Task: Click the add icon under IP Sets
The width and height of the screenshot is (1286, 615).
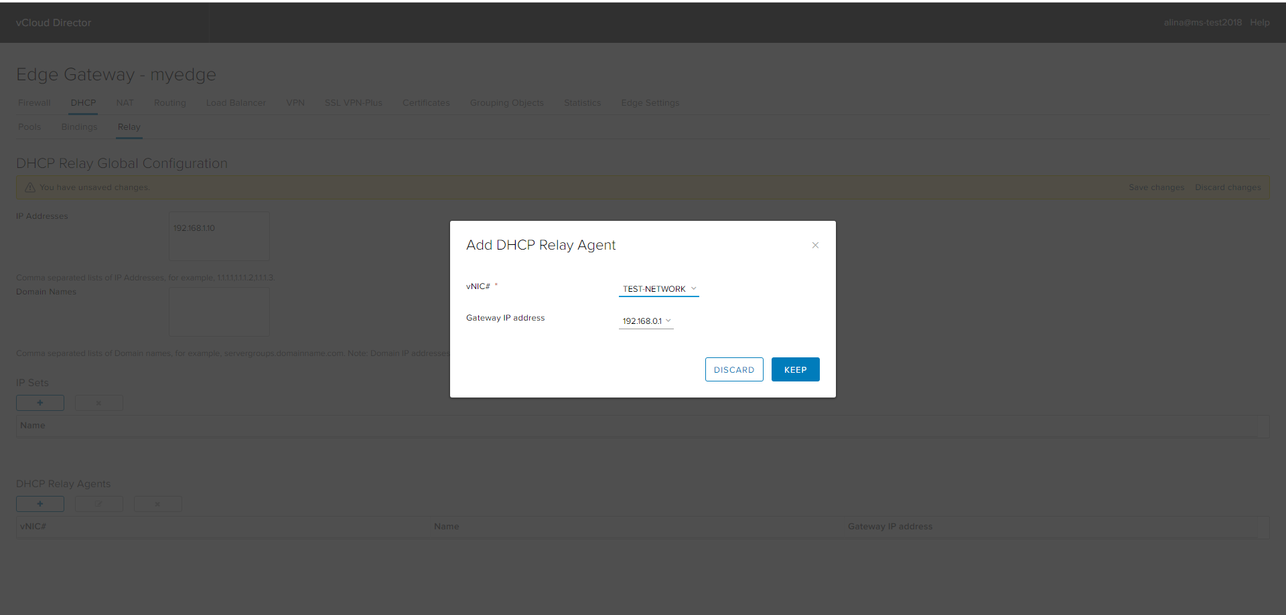Action: [40, 402]
